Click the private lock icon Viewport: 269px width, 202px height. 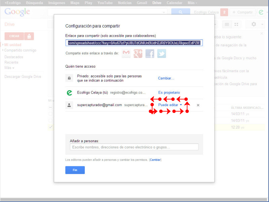tap(69, 78)
